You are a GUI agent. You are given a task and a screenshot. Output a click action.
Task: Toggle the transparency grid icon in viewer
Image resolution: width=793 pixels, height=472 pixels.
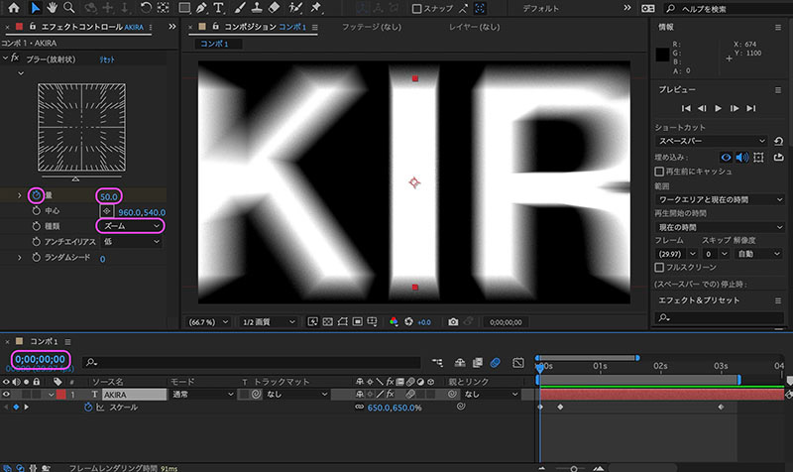pyautogui.click(x=328, y=321)
